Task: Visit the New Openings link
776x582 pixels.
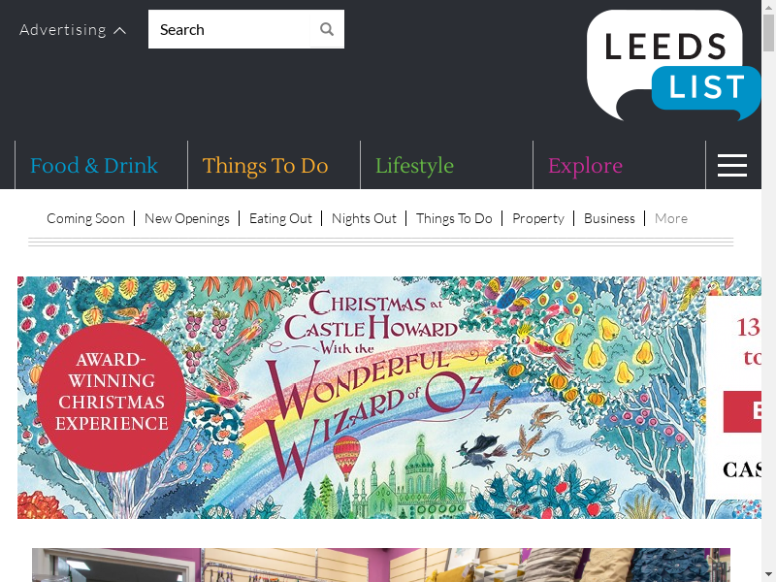Action: pos(187,218)
